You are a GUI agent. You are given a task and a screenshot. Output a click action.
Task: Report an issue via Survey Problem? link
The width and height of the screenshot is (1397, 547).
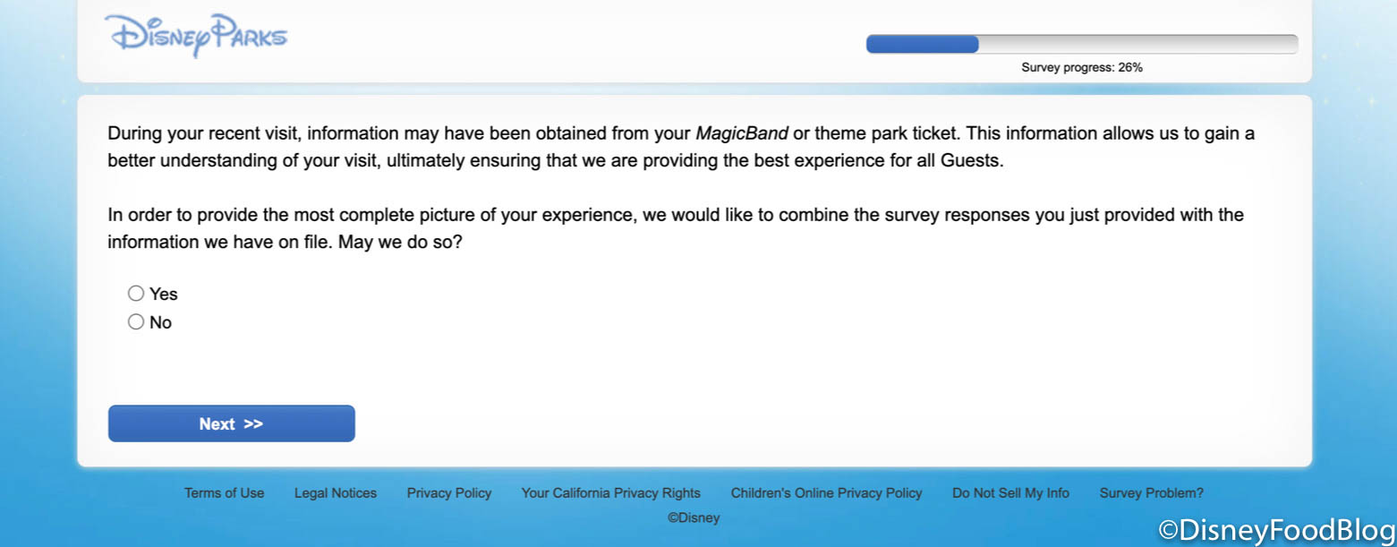tap(1151, 493)
